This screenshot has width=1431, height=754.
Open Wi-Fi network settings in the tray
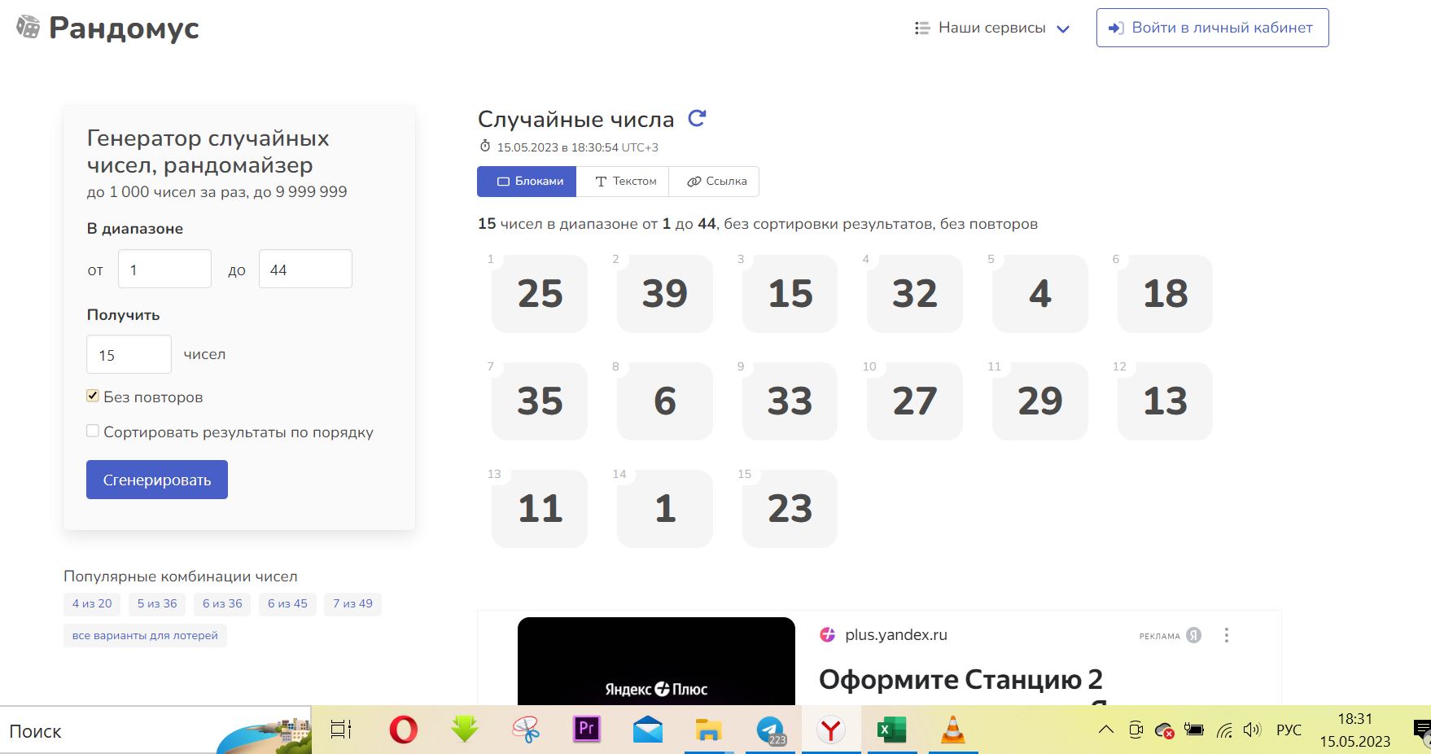pyautogui.click(x=1224, y=730)
